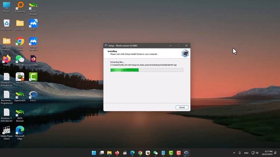Close the Rtools Setup window
Image resolution: width=280 pixels, height=157 pixels.
186,45
